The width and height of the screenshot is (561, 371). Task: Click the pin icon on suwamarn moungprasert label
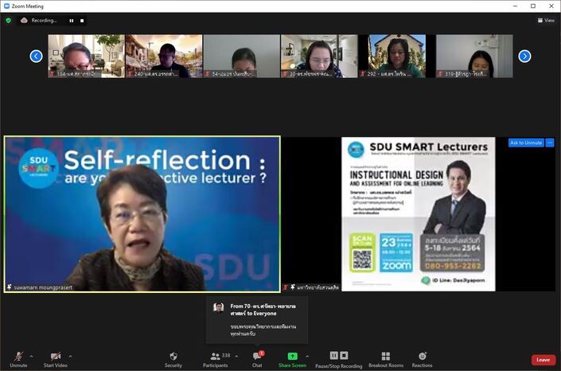tap(10, 287)
